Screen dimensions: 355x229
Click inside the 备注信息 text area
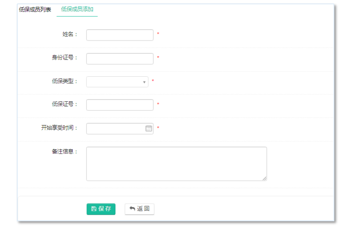(x=176, y=163)
